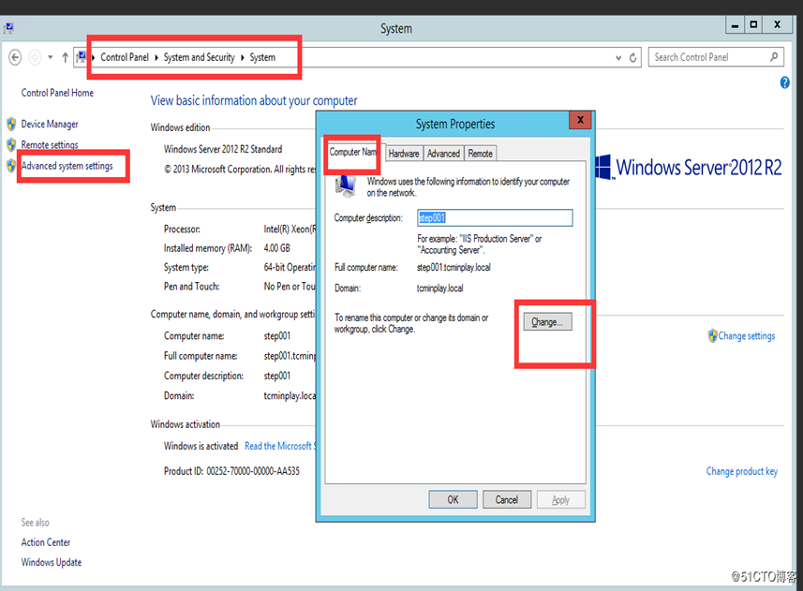Expand the address bar history dropdown
The height and width of the screenshot is (591, 803).
[x=618, y=58]
